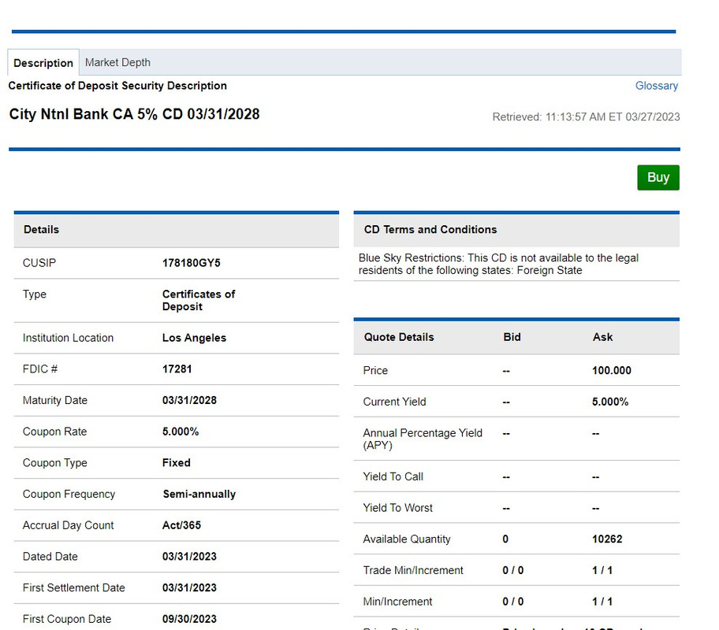
Task: Select the Description tab
Action: 43,62
